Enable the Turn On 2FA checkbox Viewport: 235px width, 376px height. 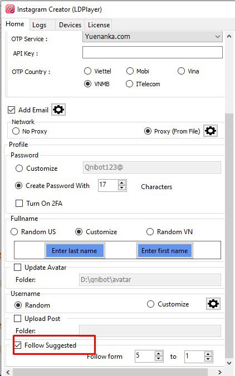(19, 204)
